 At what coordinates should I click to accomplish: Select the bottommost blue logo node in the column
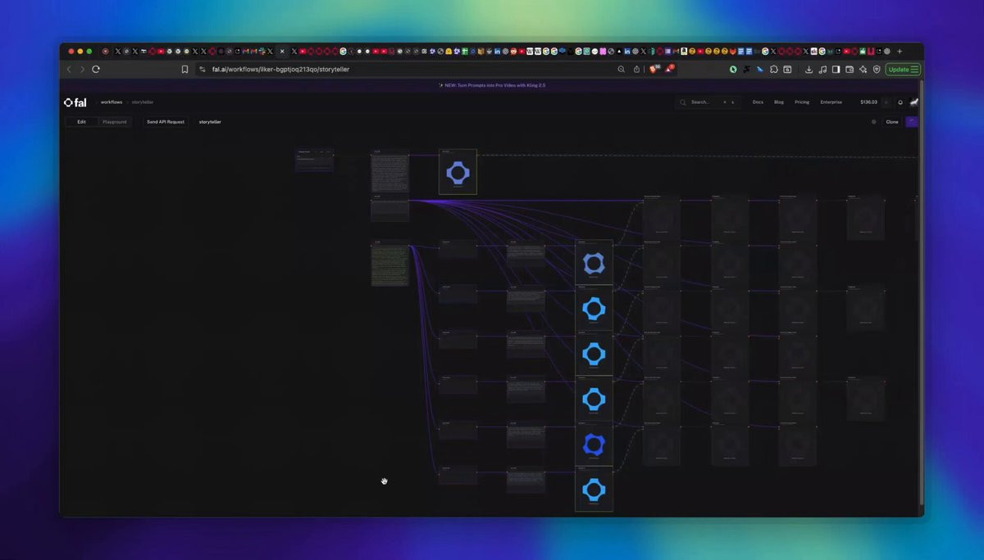(594, 490)
